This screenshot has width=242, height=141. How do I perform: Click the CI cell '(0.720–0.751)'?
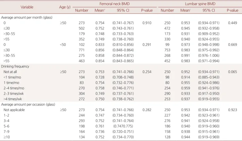point(123,132)
